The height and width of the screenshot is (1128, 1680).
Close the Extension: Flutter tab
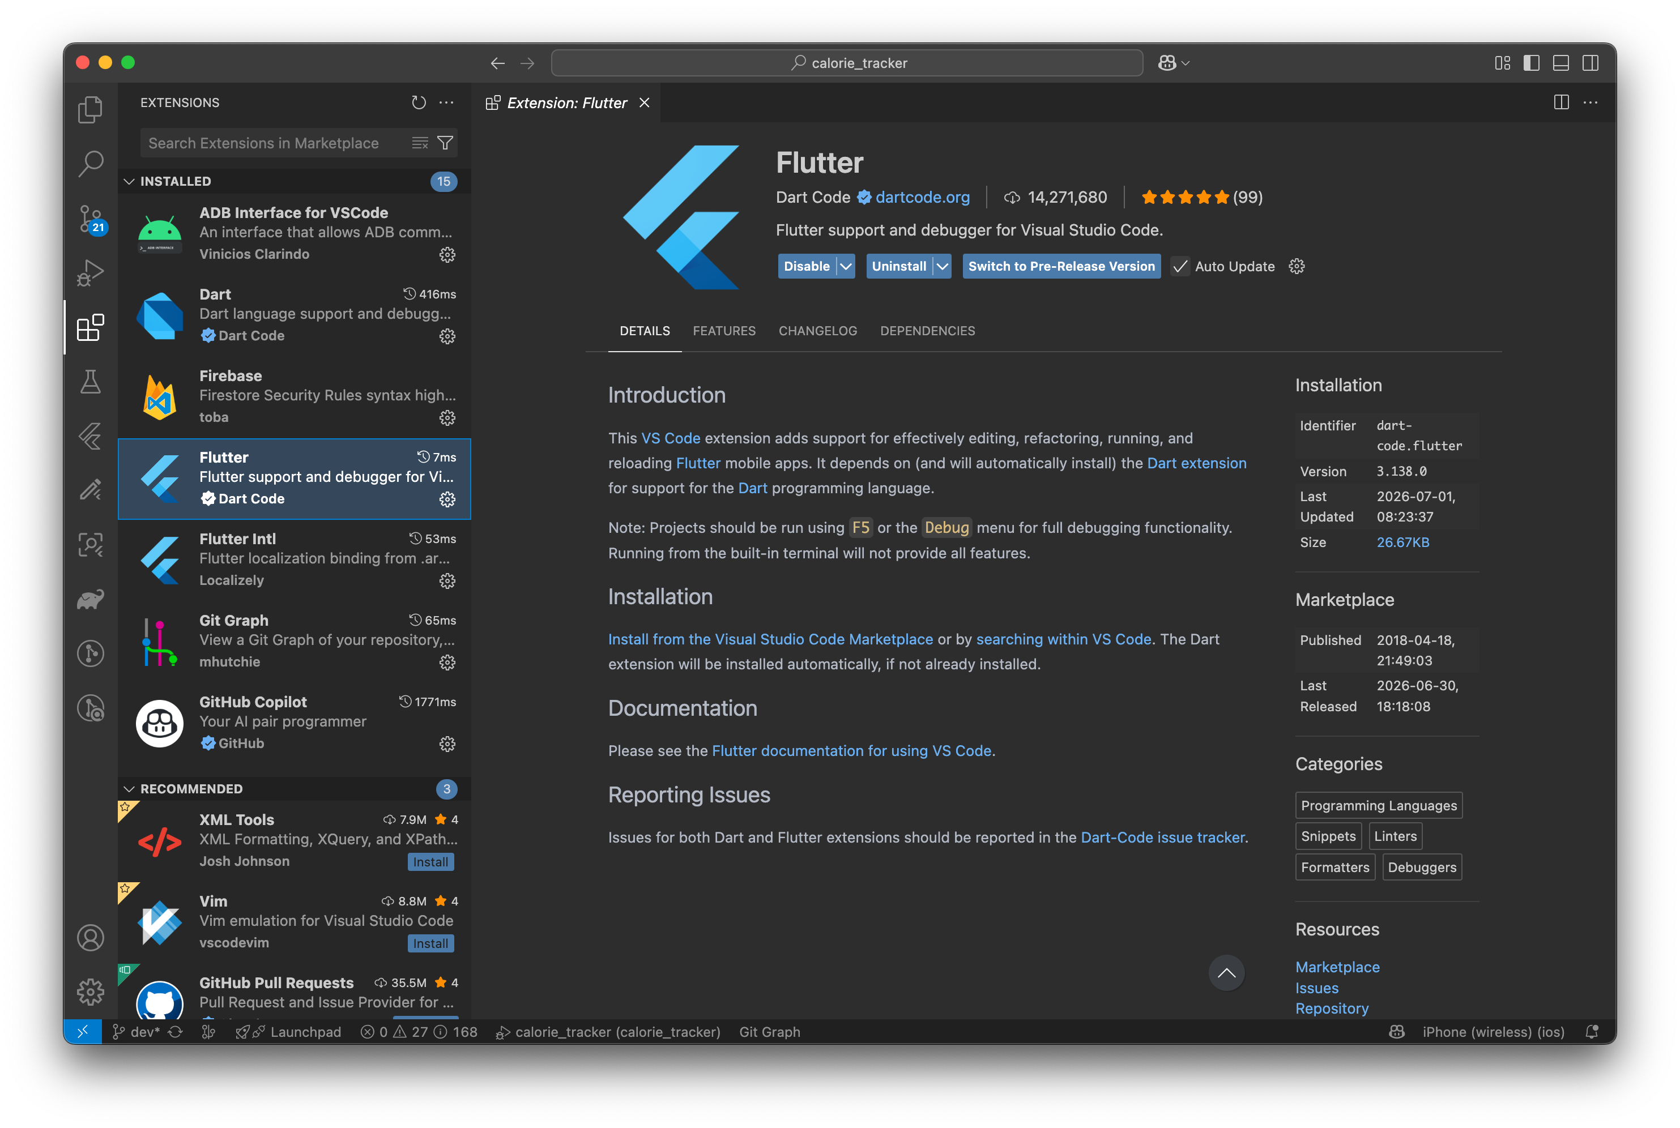645,103
